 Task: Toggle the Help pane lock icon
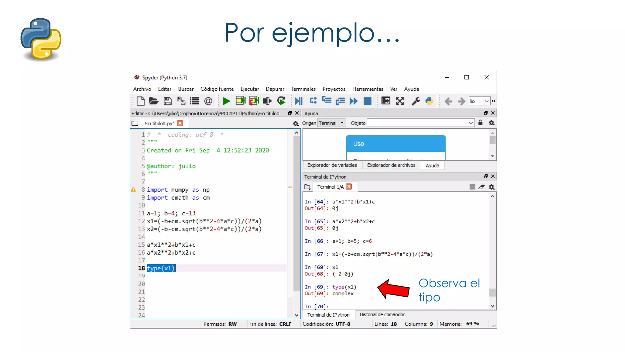pyautogui.click(x=480, y=123)
